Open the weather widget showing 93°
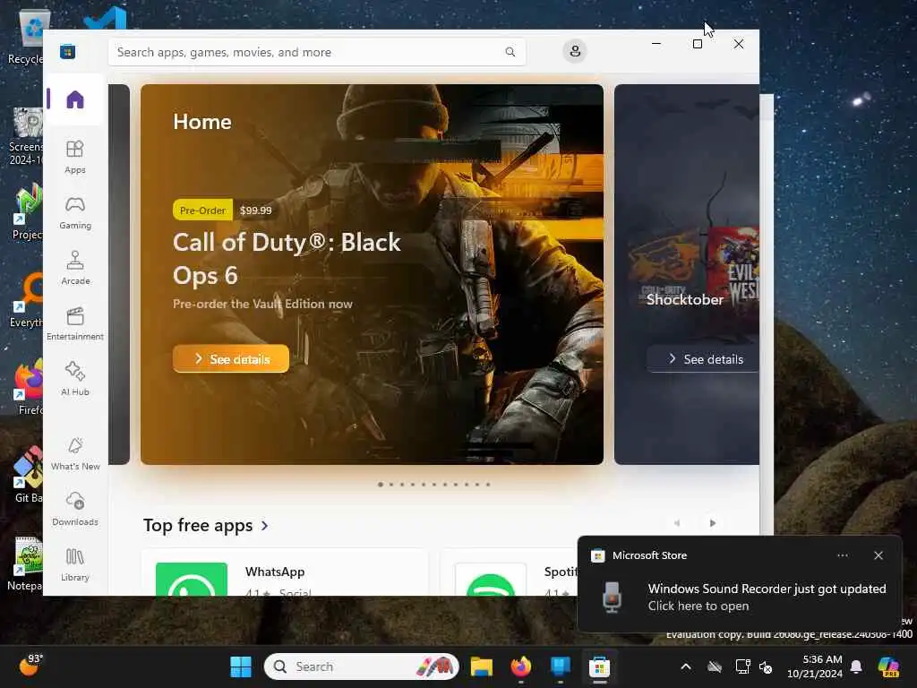The image size is (917, 688). pos(31,666)
